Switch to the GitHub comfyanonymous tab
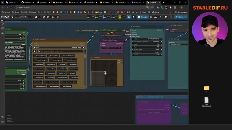The width and height of the screenshot is (232, 130). click(28, 3)
